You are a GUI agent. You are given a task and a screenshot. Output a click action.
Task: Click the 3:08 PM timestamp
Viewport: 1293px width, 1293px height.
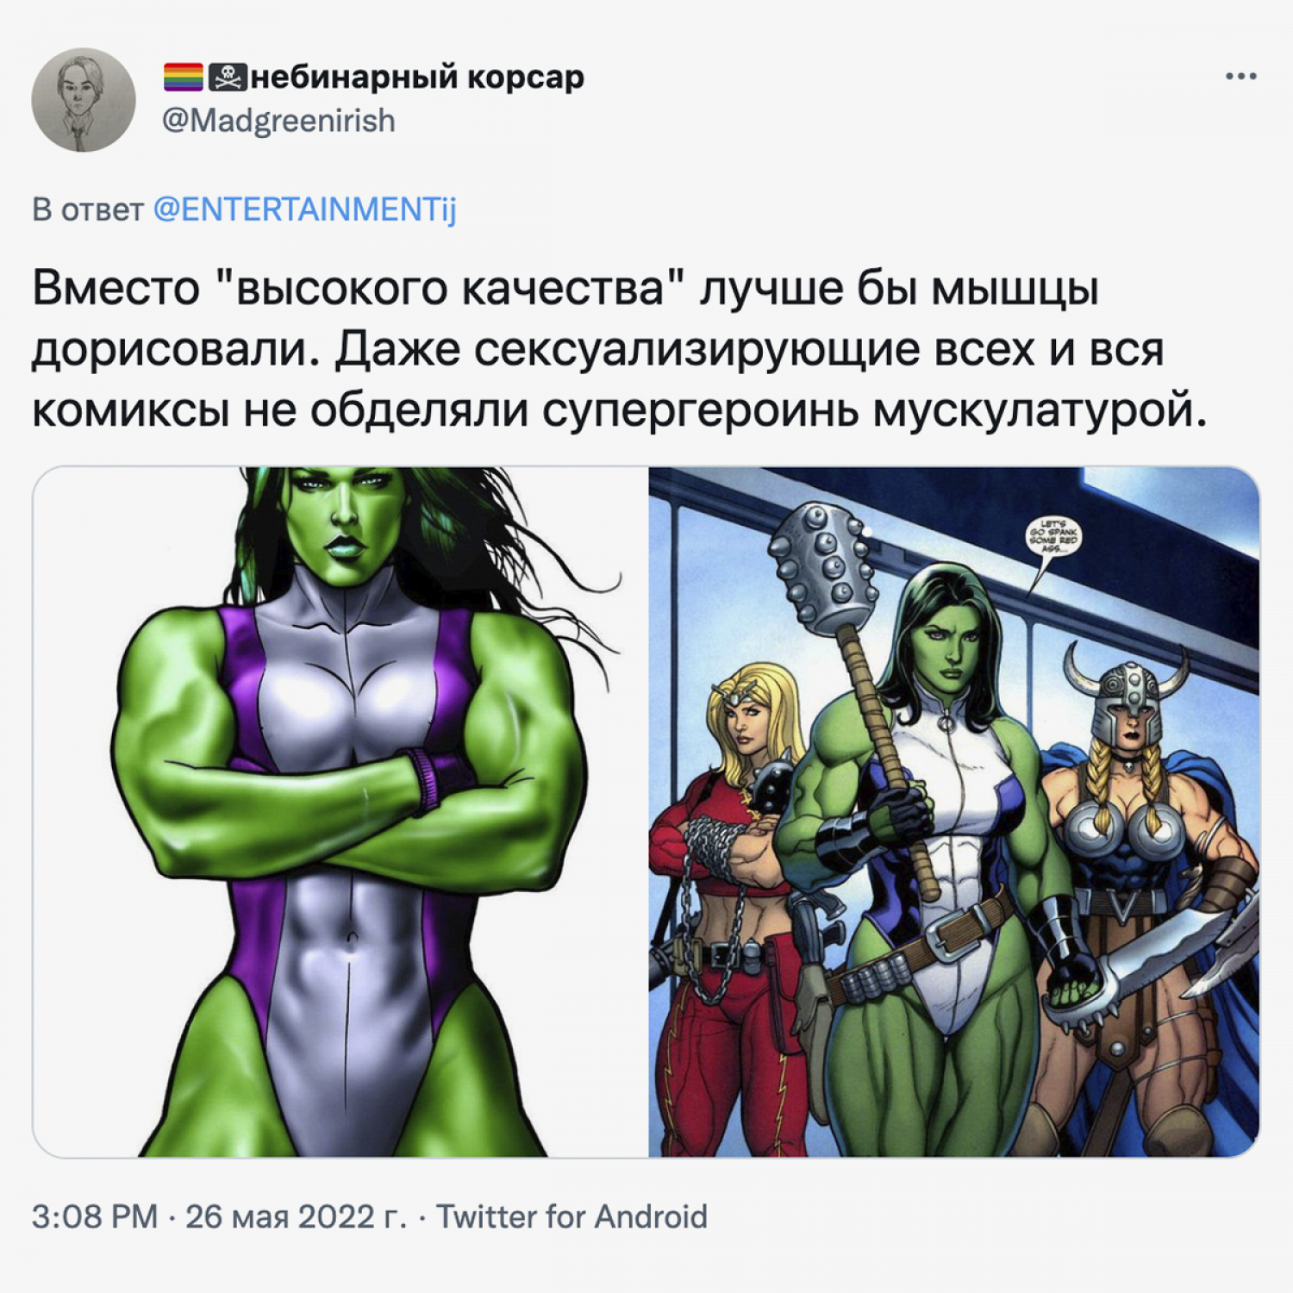95,1217
